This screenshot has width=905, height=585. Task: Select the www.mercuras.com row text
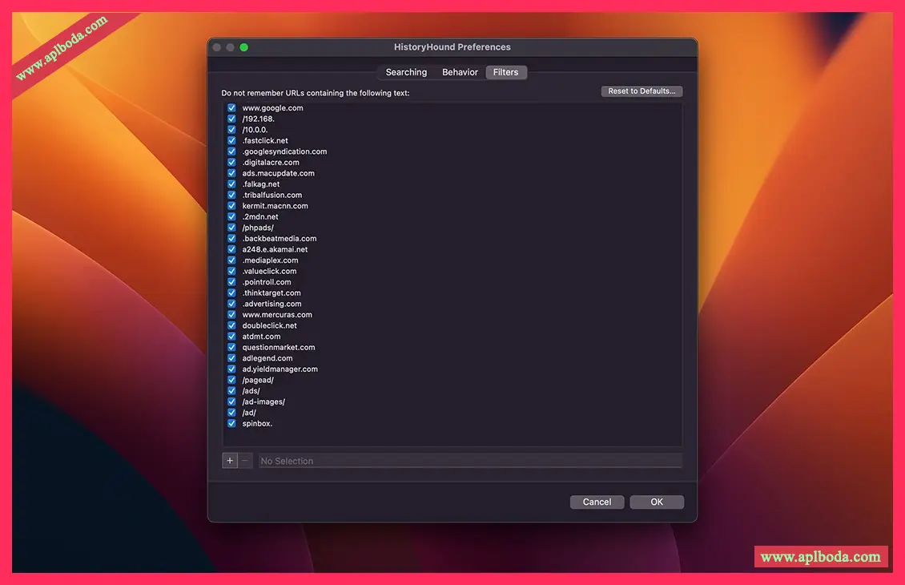click(x=277, y=315)
